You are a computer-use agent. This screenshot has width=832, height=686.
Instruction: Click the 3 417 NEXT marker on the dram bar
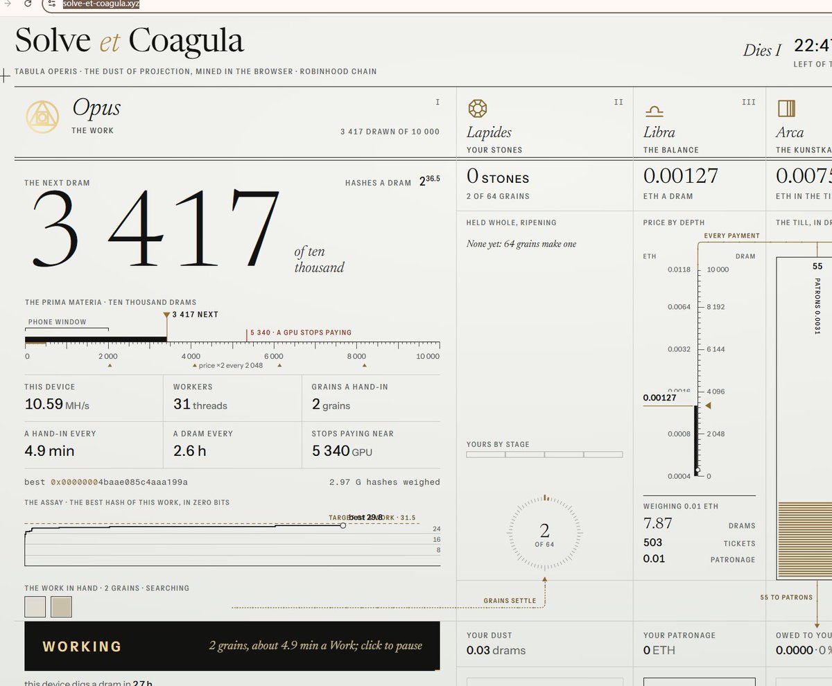pyautogui.click(x=191, y=315)
